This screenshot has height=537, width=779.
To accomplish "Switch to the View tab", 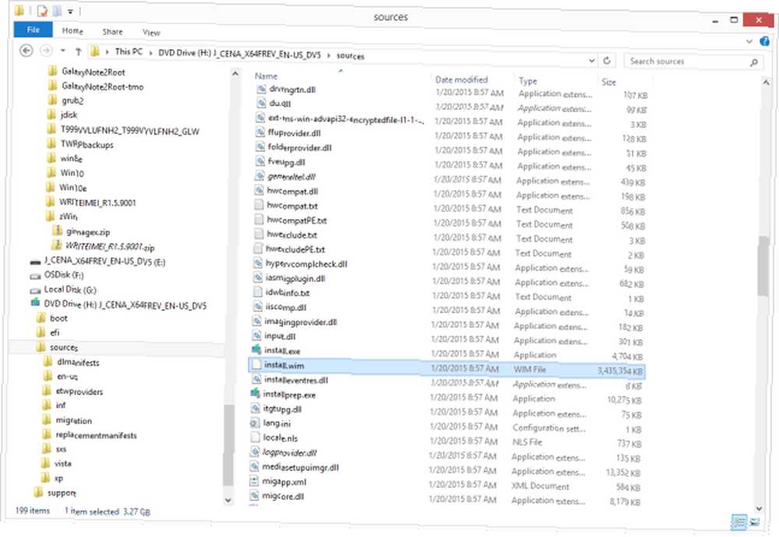I will [151, 33].
